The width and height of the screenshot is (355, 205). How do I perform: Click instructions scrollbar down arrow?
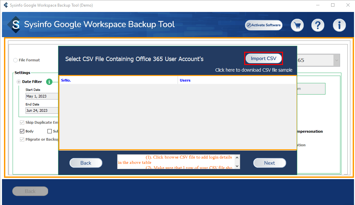(x=237, y=166)
